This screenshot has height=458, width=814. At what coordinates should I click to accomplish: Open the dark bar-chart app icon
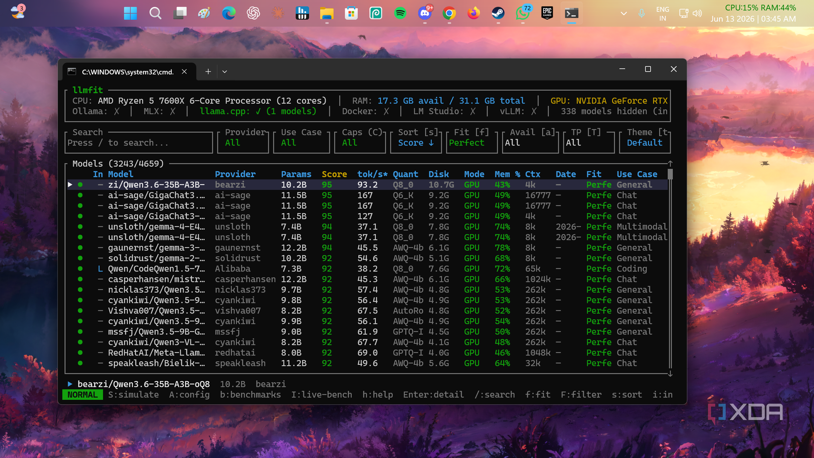click(x=302, y=13)
